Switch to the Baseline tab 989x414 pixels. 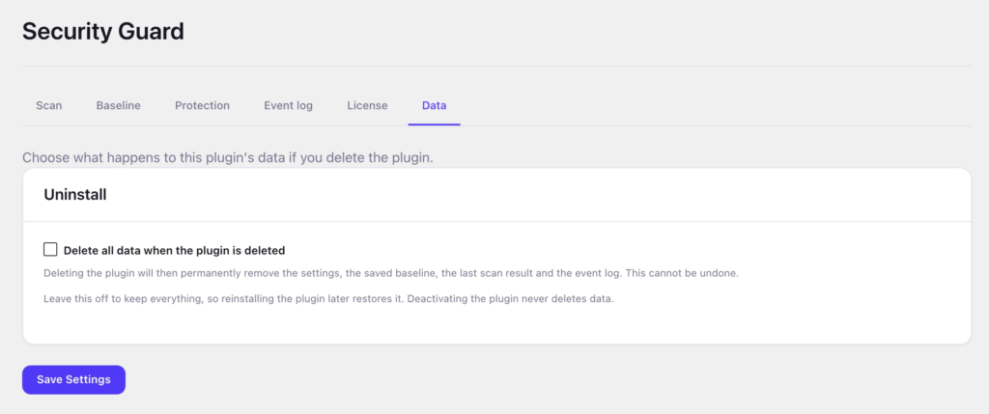[x=118, y=105]
